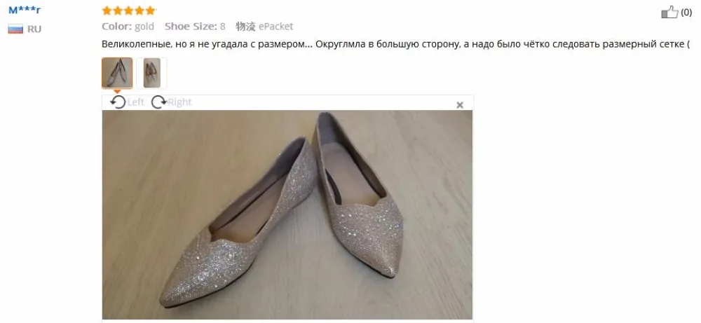The image size is (701, 323).
Task: Click the fifth orange rating star
Action: tap(150, 11)
